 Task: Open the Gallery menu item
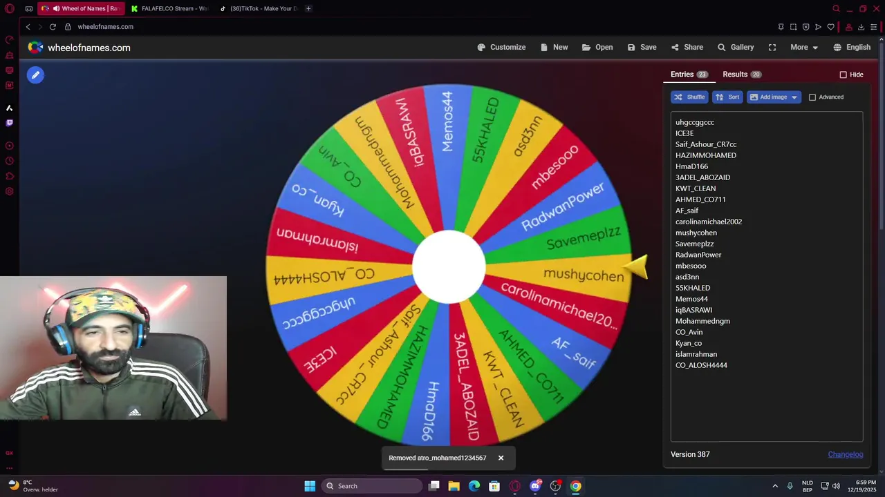click(736, 47)
